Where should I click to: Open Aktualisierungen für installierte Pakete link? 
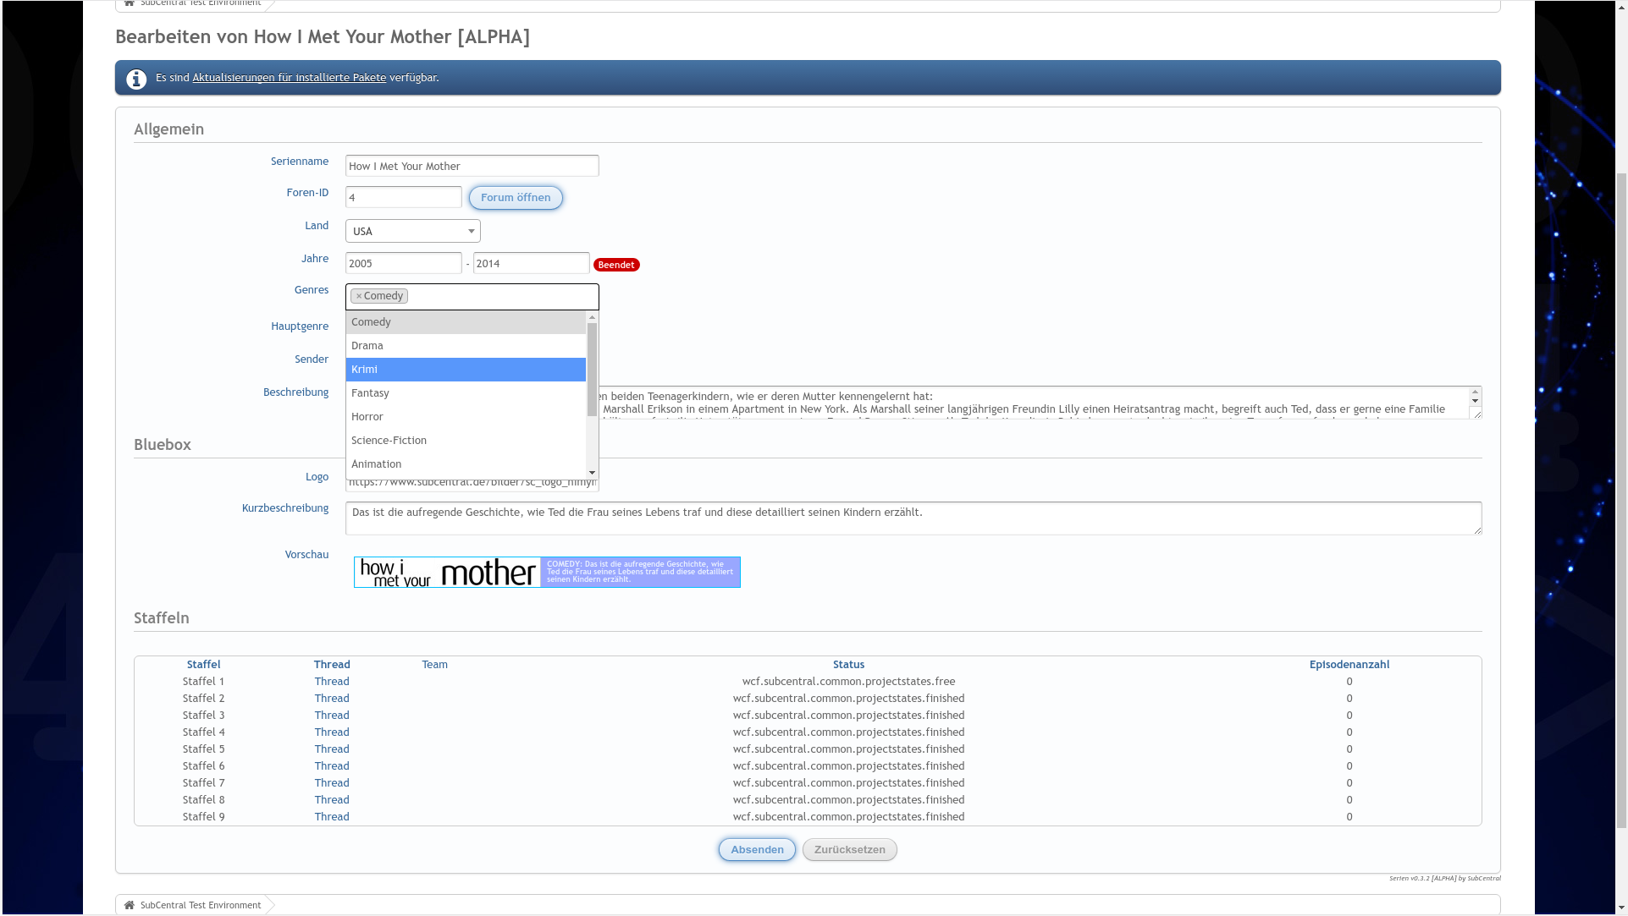(289, 78)
